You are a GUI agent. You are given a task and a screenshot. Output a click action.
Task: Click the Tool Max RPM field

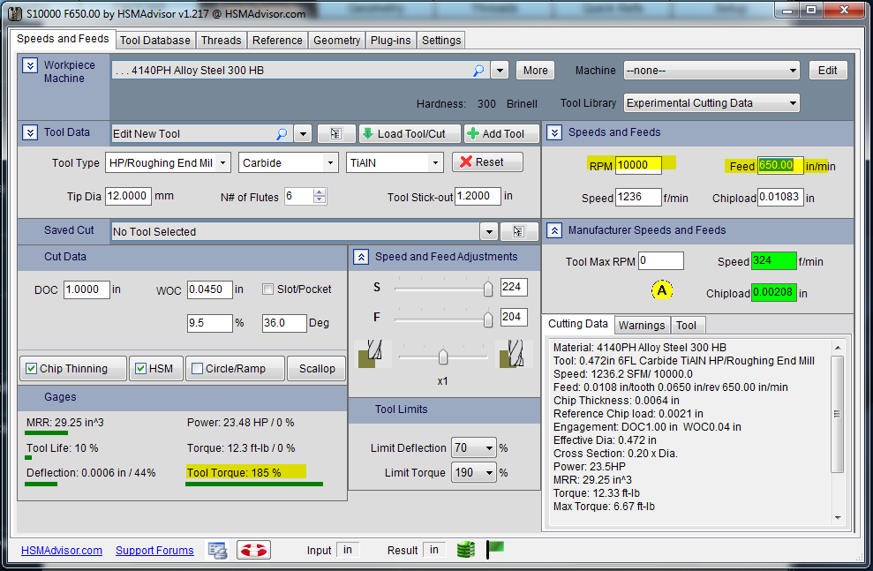pyautogui.click(x=661, y=260)
